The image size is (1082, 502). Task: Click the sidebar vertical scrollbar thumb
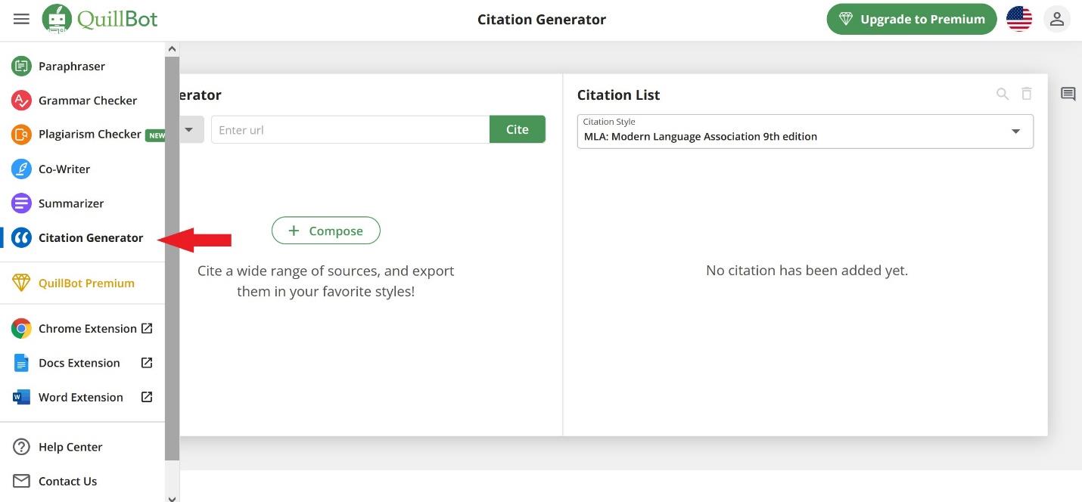pos(172,258)
